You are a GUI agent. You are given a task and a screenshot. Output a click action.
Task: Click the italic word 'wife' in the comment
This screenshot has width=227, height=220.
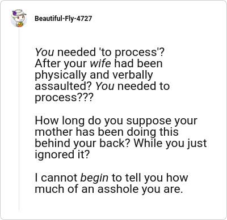(x=100, y=63)
